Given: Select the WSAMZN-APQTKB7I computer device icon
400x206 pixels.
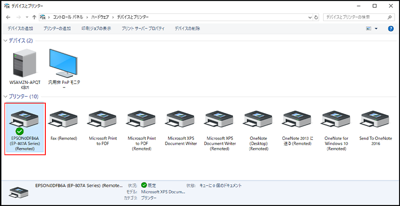Looking at the screenshot, I should click(x=24, y=63).
